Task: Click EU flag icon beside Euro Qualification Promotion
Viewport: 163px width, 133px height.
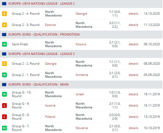Action: coord(4,35)
